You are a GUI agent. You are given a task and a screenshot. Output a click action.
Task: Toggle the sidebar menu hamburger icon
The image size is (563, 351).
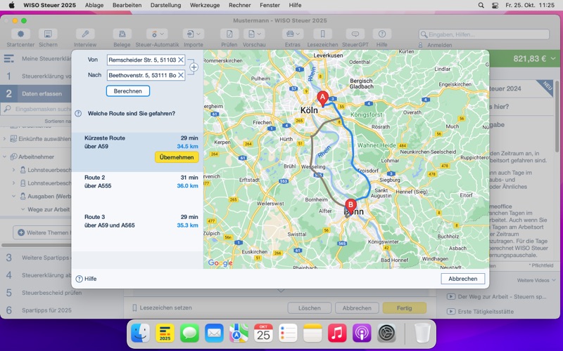9,59
